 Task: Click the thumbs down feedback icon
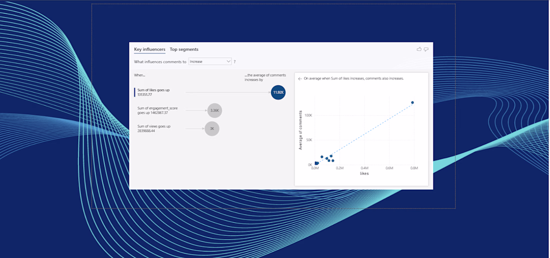click(426, 49)
